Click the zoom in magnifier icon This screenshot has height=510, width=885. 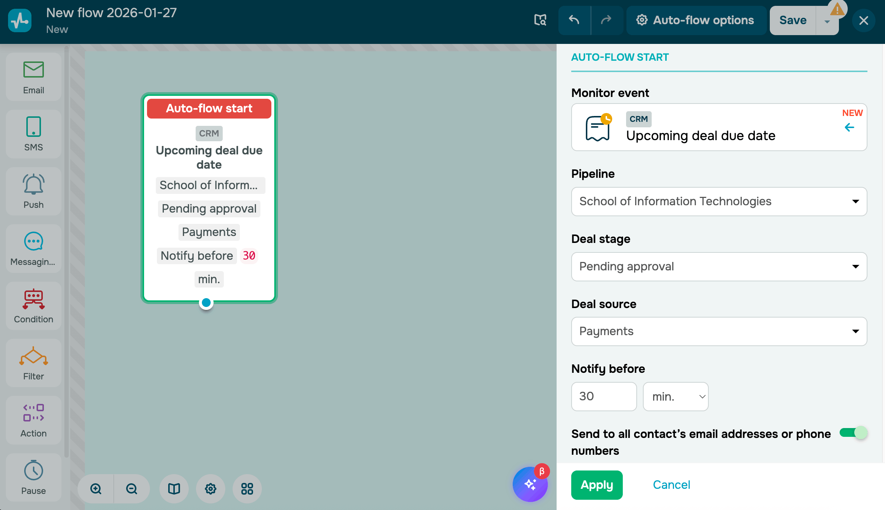click(96, 489)
